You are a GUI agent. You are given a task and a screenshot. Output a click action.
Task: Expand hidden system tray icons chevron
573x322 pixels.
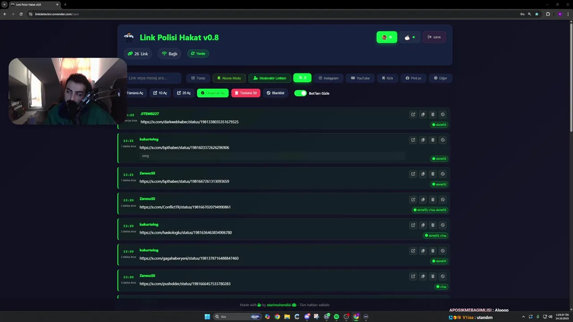(523, 317)
